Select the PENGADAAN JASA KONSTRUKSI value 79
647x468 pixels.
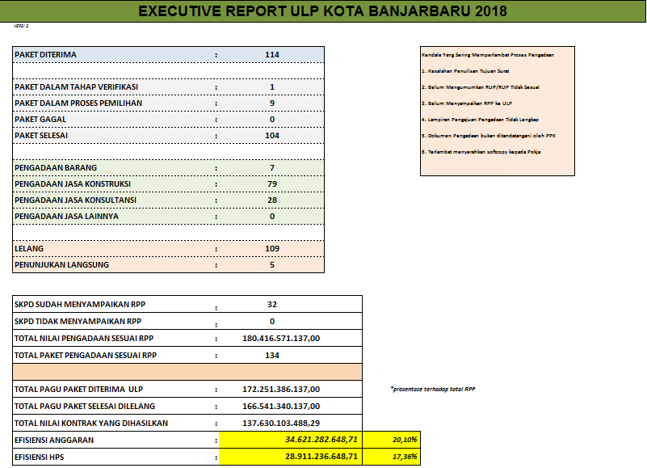[271, 183]
